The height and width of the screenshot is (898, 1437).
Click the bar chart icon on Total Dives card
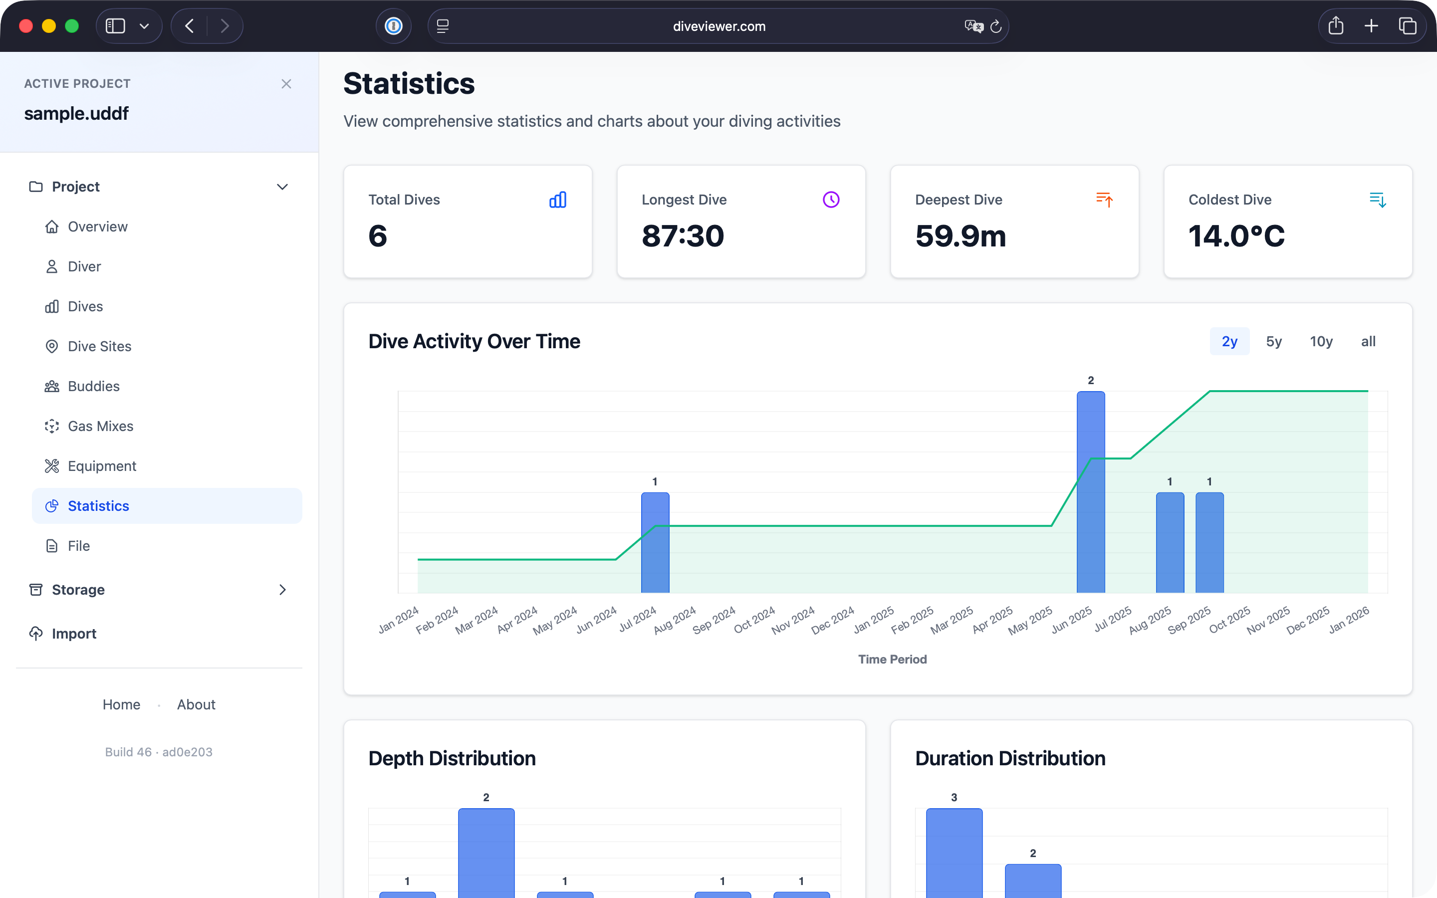557,199
